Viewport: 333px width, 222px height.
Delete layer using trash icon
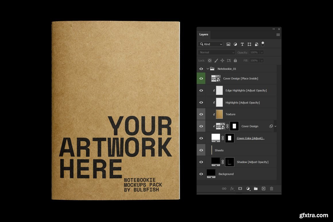(271, 188)
